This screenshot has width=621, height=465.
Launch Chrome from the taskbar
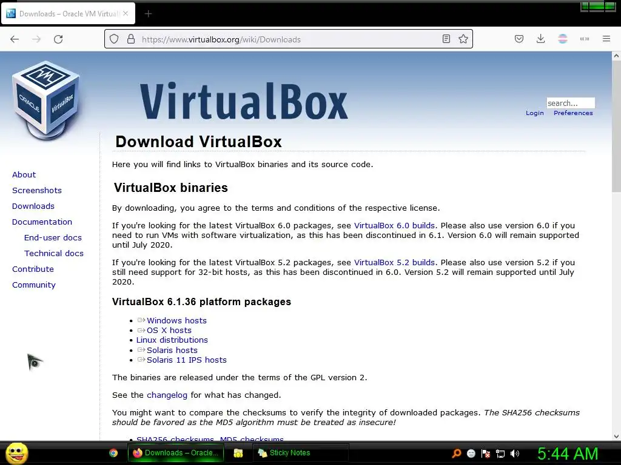pos(113,453)
